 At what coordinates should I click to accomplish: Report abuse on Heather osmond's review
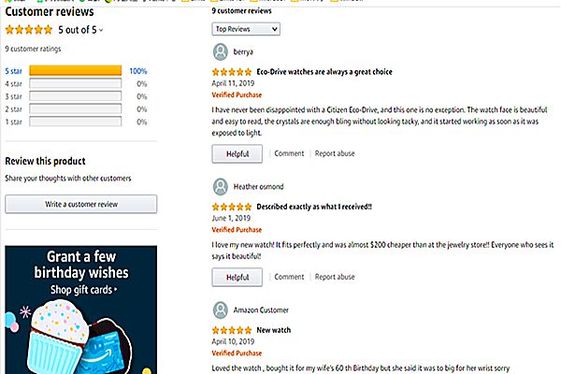335,277
